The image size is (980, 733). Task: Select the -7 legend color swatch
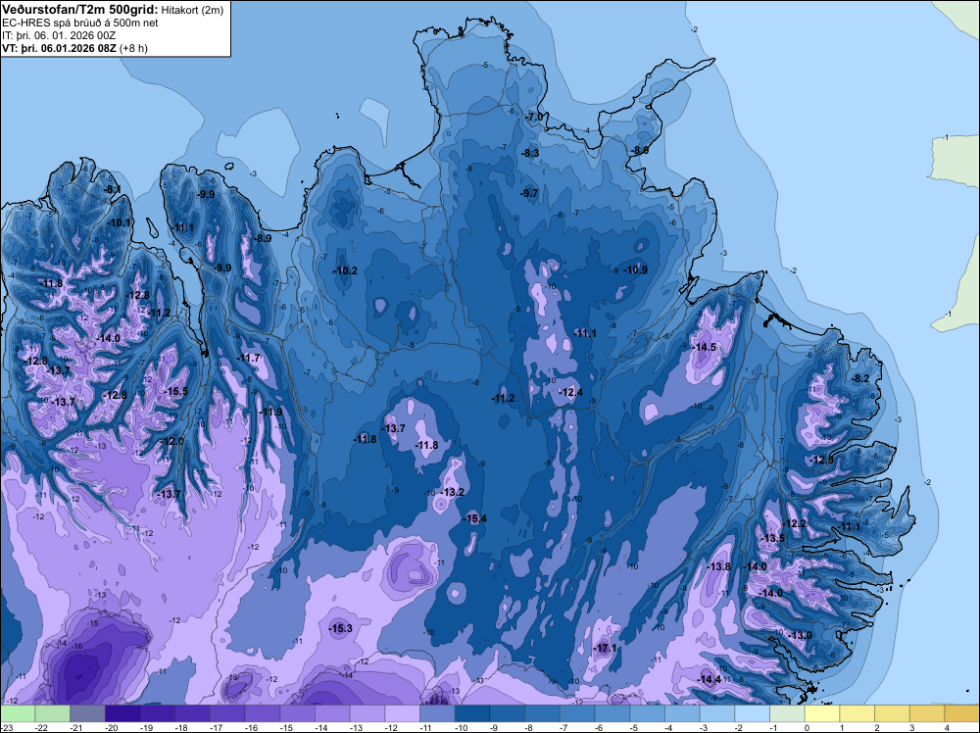coord(577,713)
